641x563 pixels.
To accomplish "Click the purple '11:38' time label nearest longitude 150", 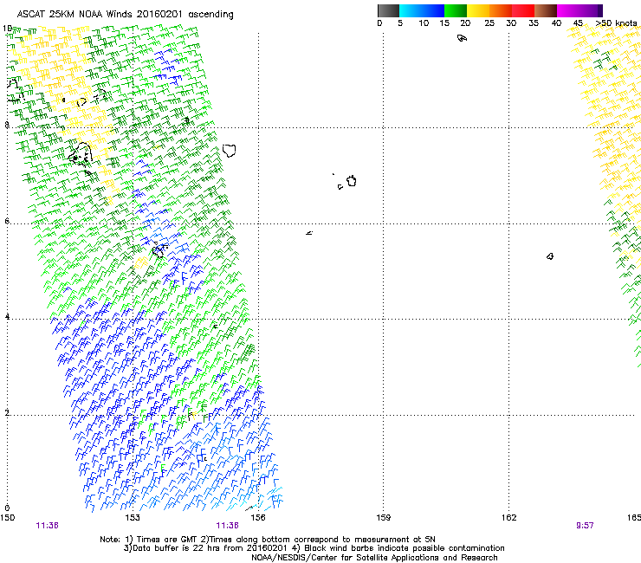I will tap(47, 526).
